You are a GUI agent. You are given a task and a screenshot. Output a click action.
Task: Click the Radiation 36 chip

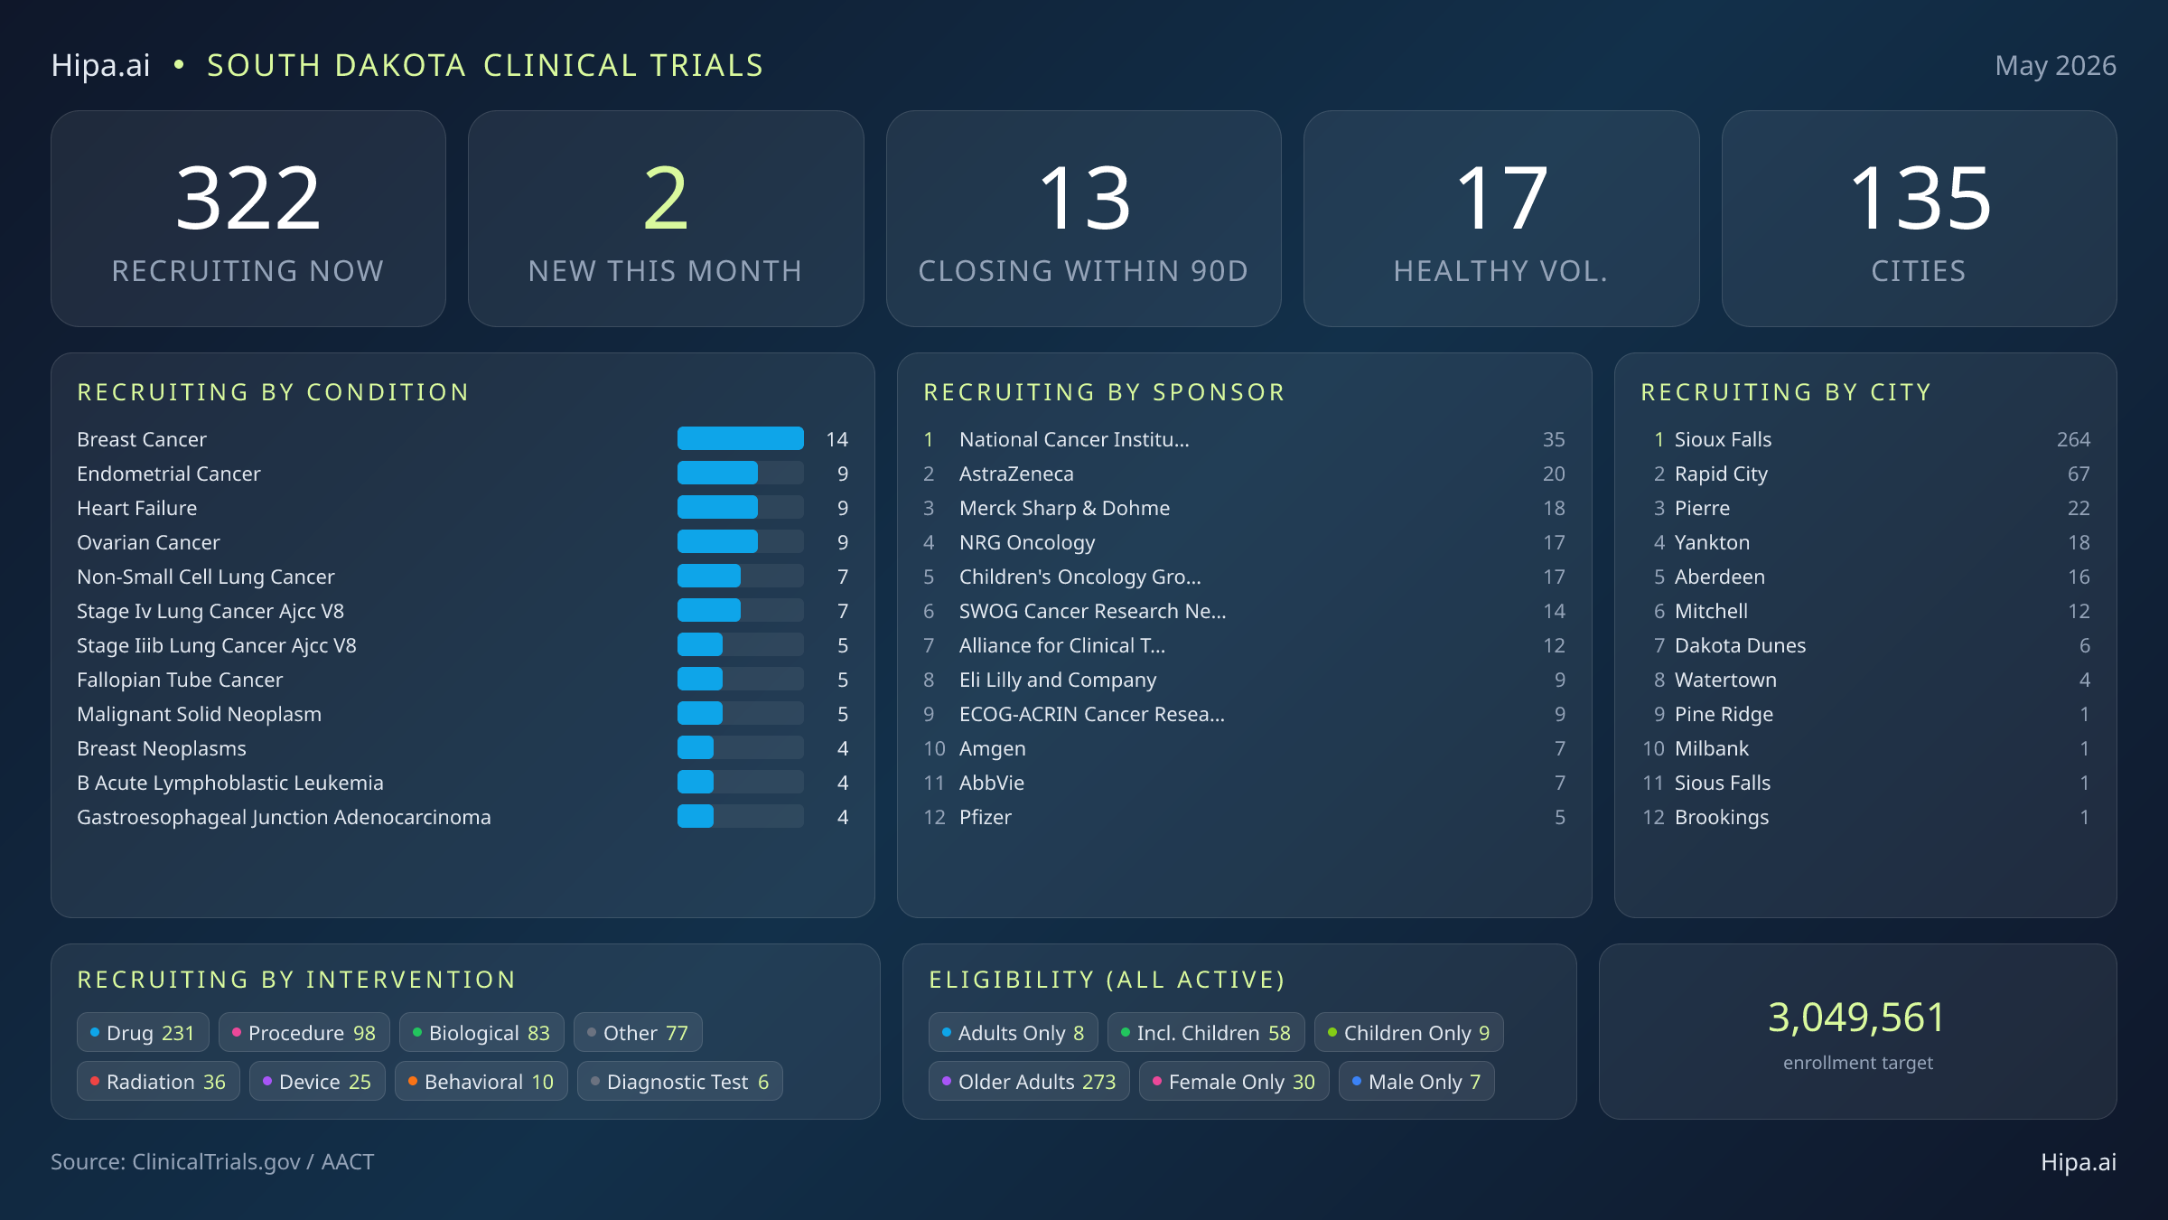coord(158,1081)
